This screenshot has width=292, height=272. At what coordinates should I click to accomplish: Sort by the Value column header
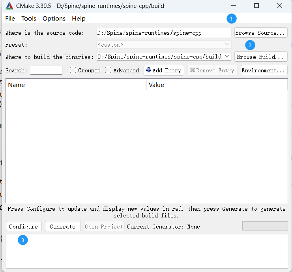[x=217, y=85]
